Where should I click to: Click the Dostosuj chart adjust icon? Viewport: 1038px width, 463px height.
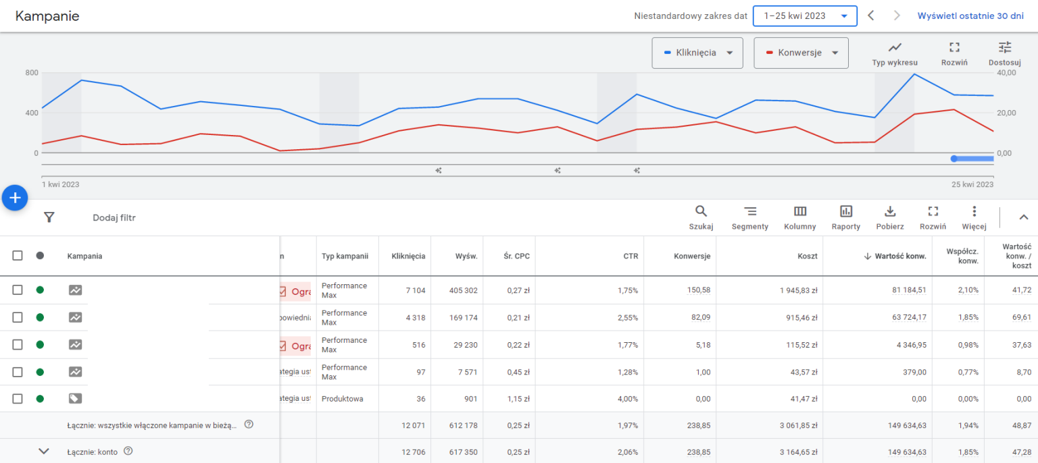[1005, 53]
